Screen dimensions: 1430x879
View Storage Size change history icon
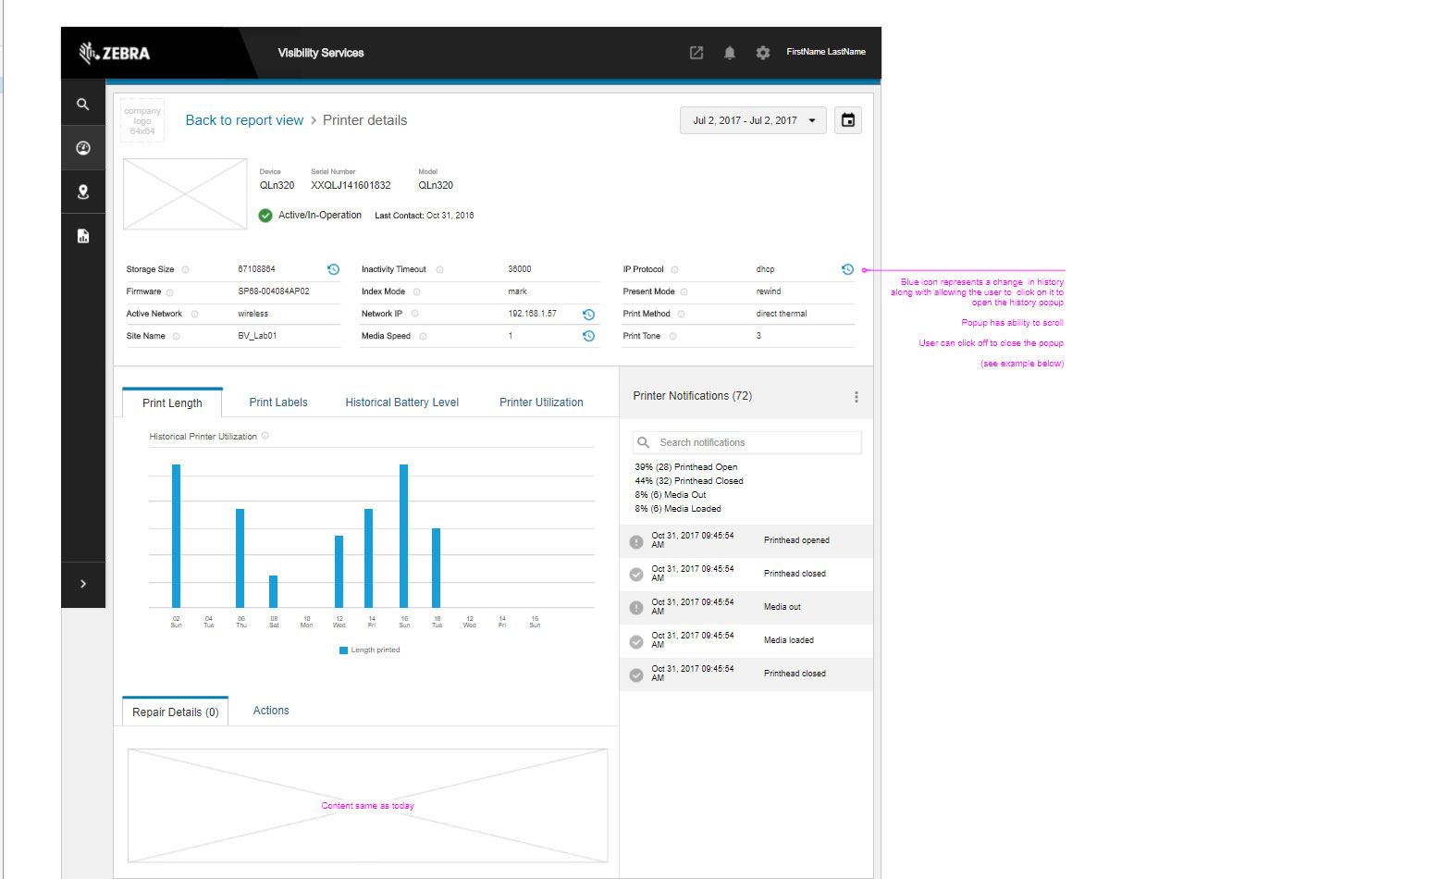click(333, 269)
